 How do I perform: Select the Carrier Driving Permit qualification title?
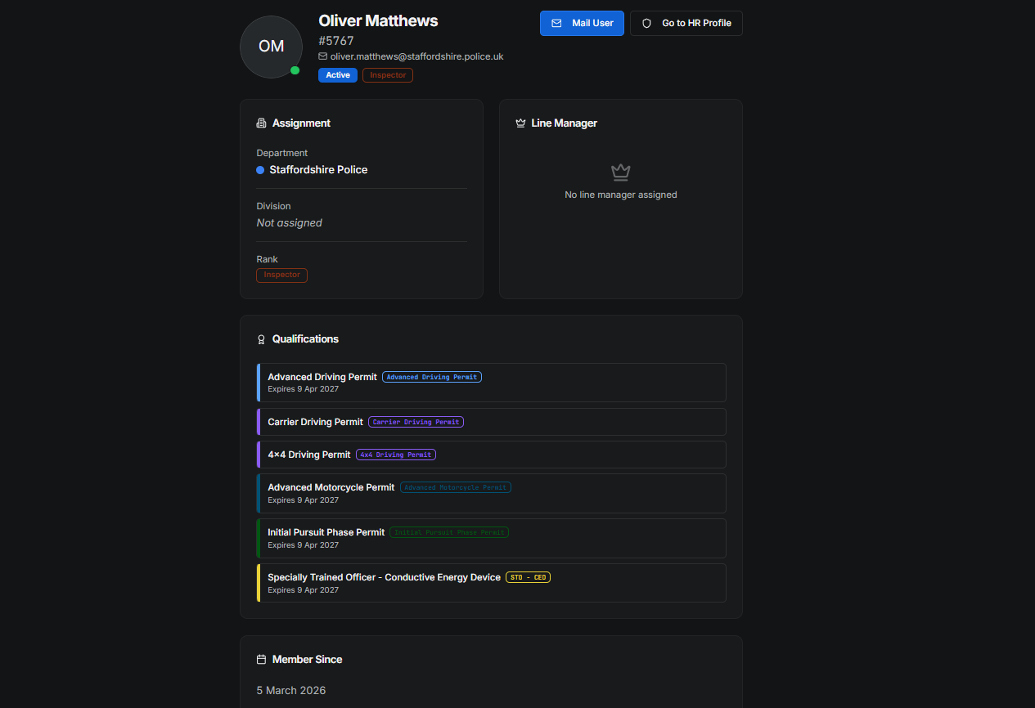coord(315,422)
